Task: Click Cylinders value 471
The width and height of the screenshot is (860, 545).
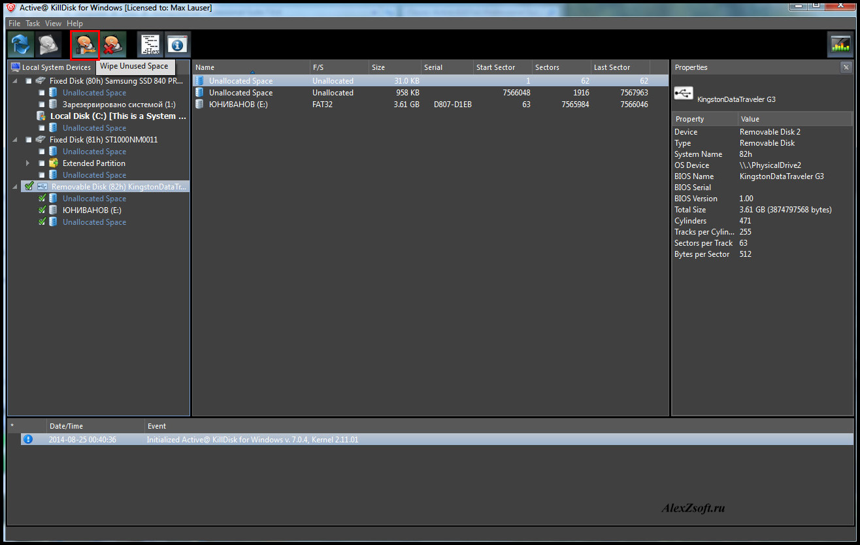Action: click(746, 221)
